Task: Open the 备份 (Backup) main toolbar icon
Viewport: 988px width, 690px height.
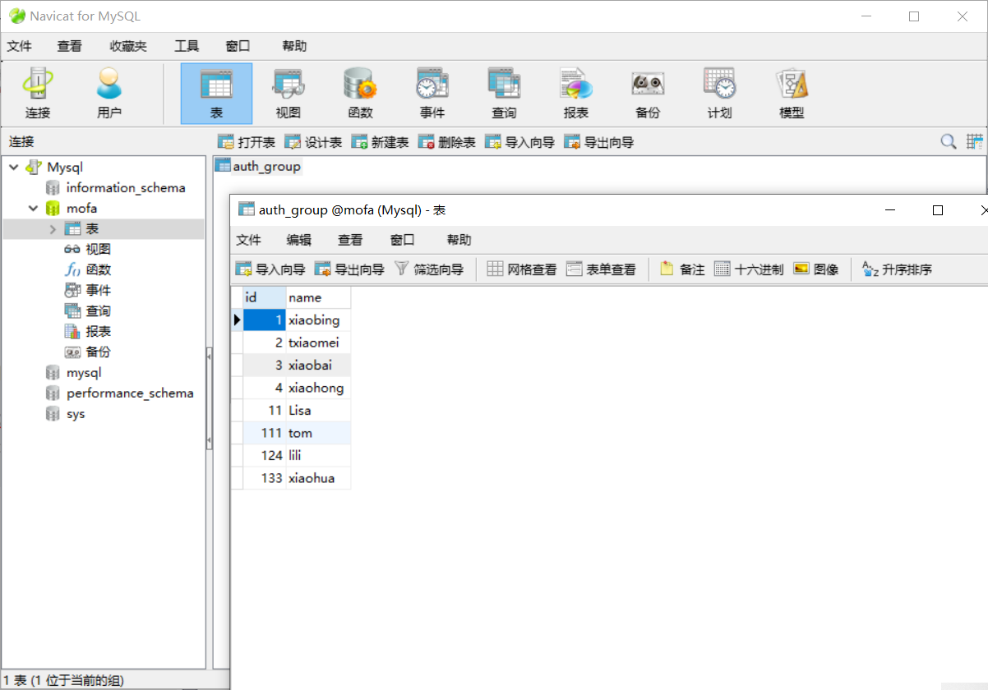Action: point(648,94)
